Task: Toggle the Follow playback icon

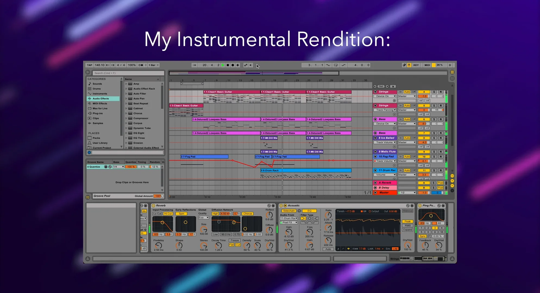Action: tap(194, 65)
